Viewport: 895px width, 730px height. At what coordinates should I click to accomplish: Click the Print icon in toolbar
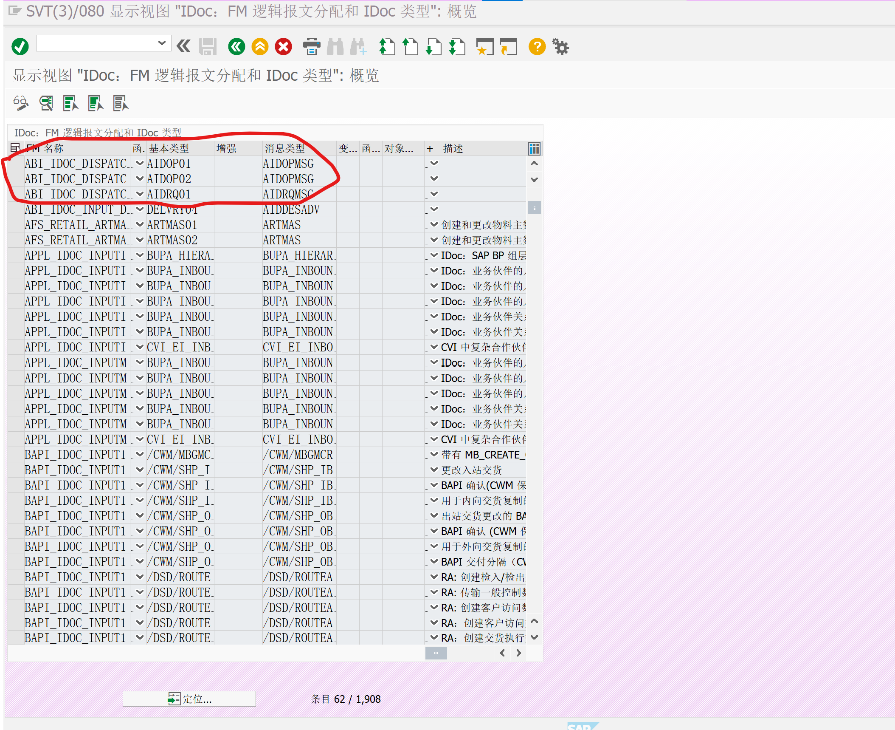pos(312,46)
